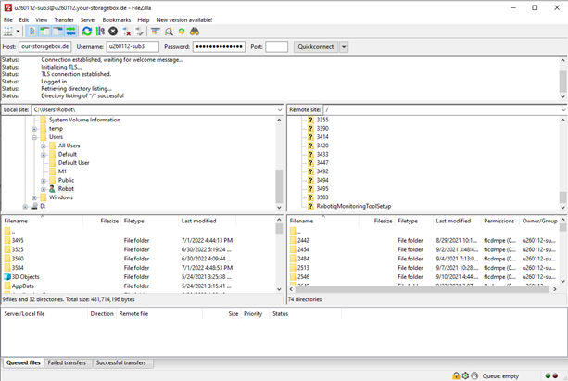Expand the Public folder node
568x381 pixels.
coord(44,181)
